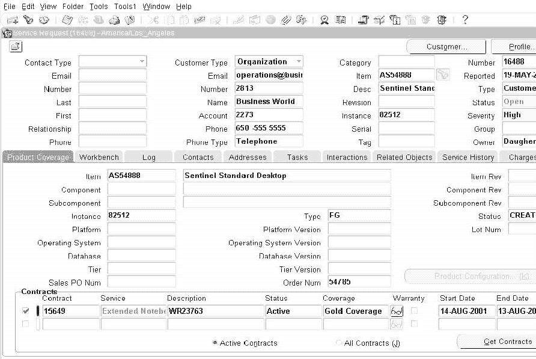Click the folder icon left of Customer button
The width and height of the screenshot is (536, 359).
[16, 46]
